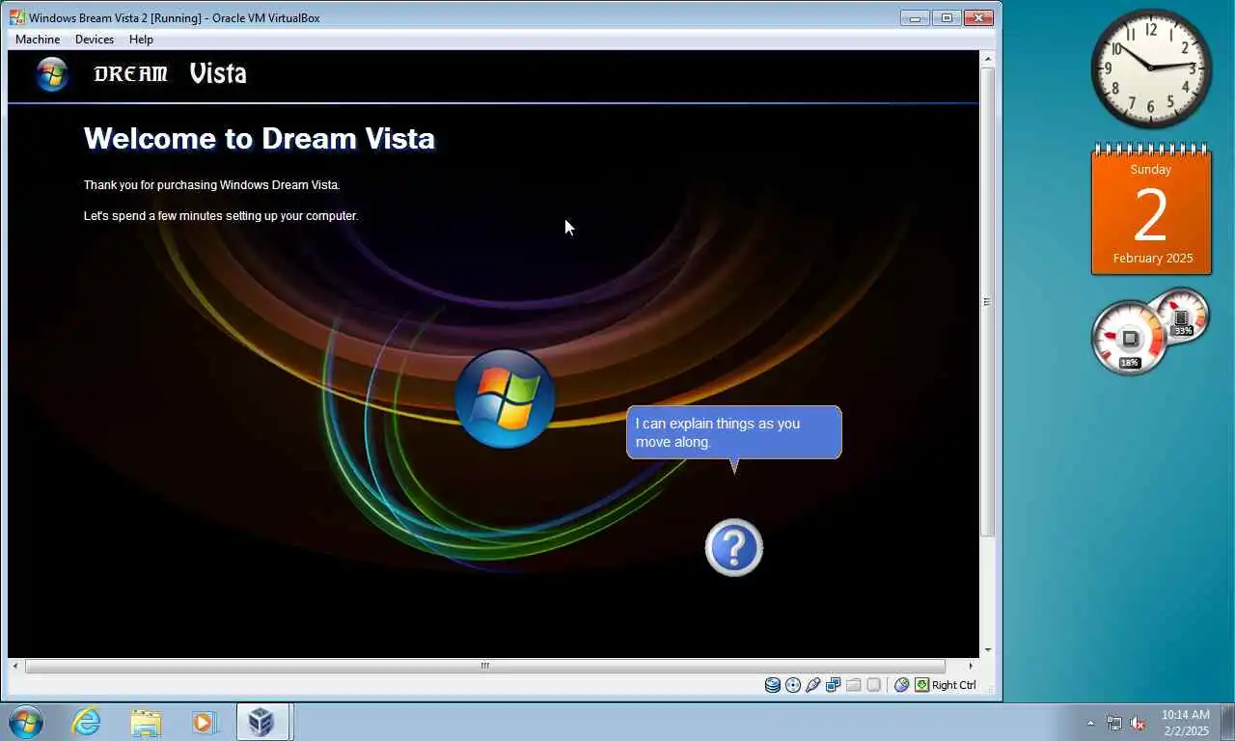
Task: Click the Show desktop strip
Action: coord(1227,722)
